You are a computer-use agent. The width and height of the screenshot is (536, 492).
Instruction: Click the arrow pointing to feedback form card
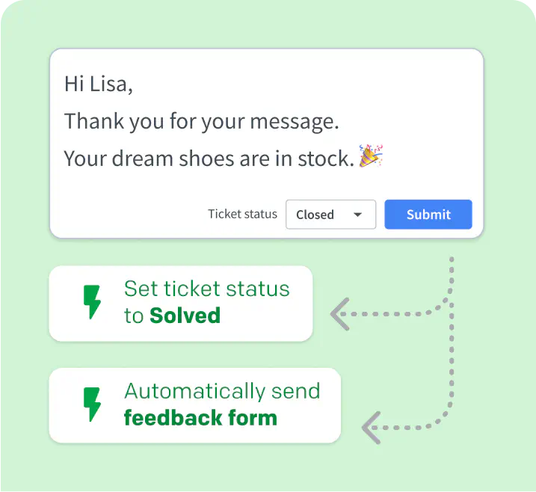[x=372, y=428]
